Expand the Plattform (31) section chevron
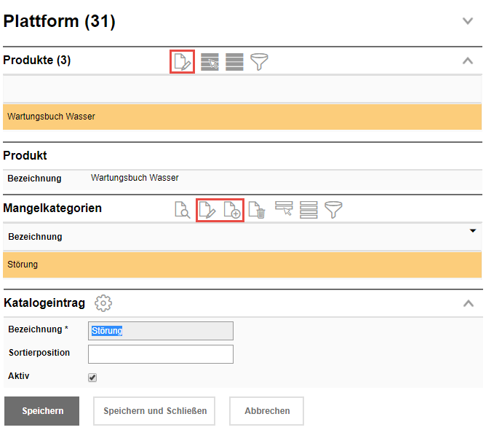 pos(468,21)
